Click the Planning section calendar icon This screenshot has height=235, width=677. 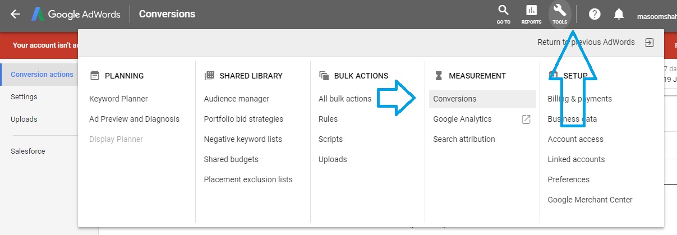[x=94, y=76]
